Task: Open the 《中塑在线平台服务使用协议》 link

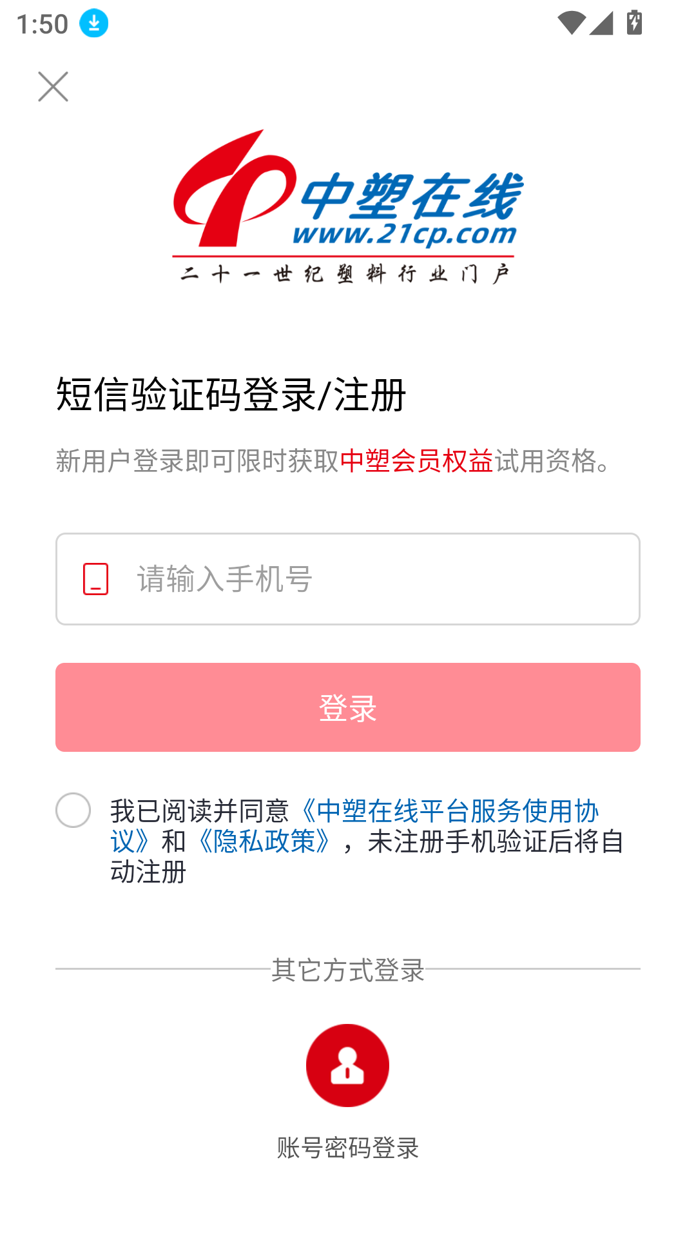Action: (x=451, y=811)
